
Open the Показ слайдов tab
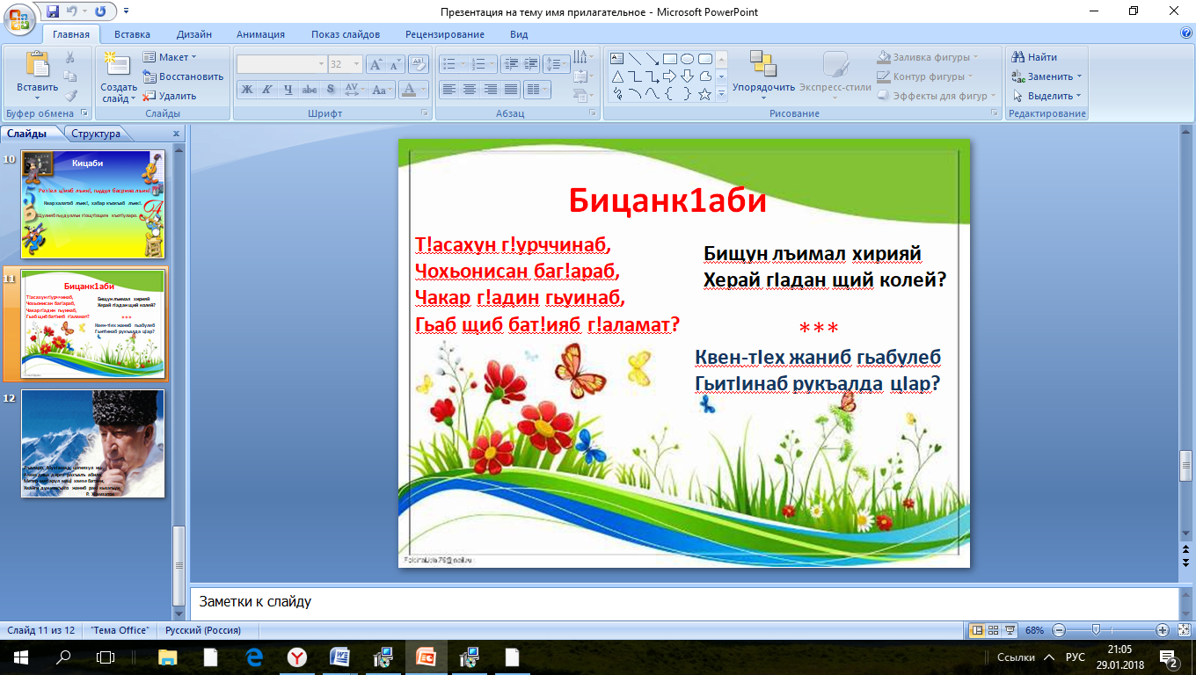(346, 34)
